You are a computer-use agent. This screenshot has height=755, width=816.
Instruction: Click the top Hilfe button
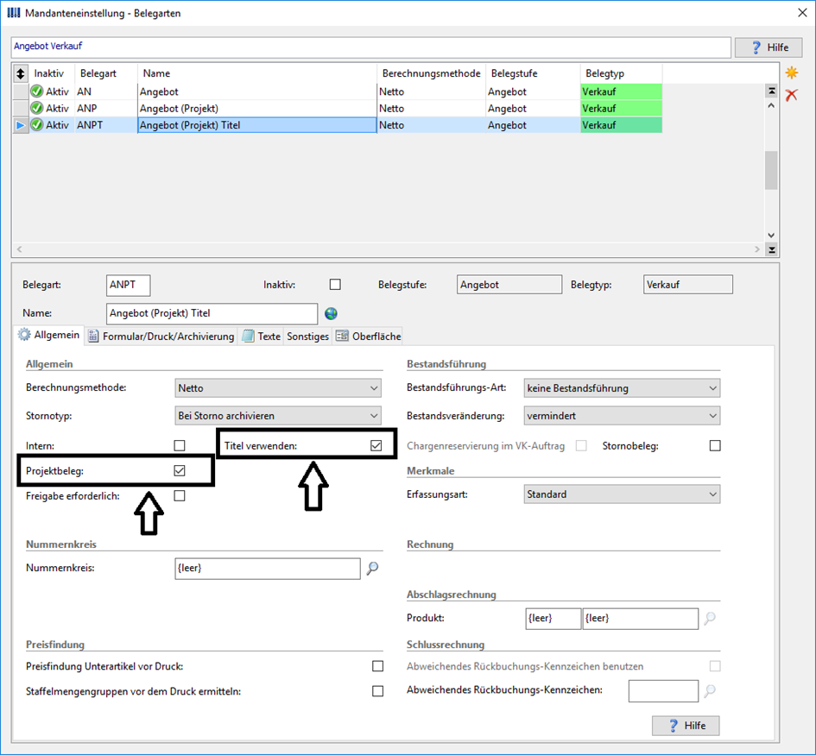pos(769,47)
